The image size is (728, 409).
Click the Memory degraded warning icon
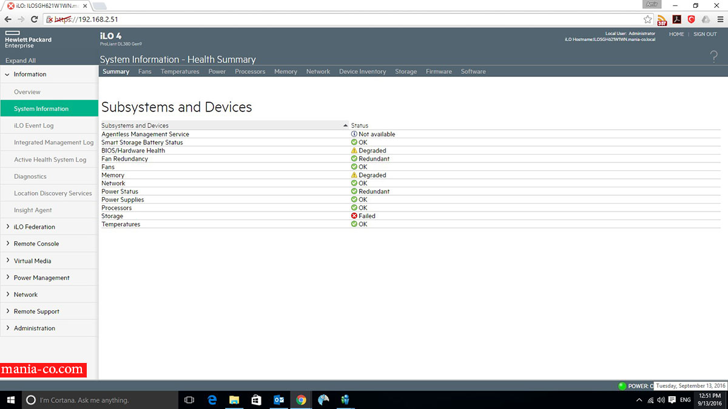click(354, 175)
